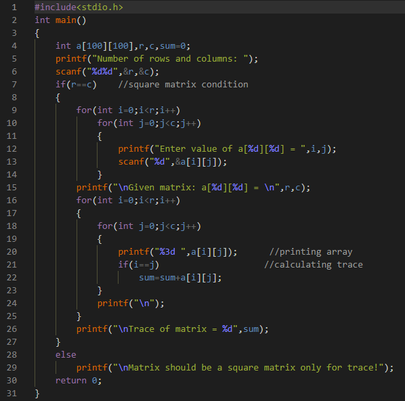
Task: Click the if(i==j) condition
Action: click(139, 265)
